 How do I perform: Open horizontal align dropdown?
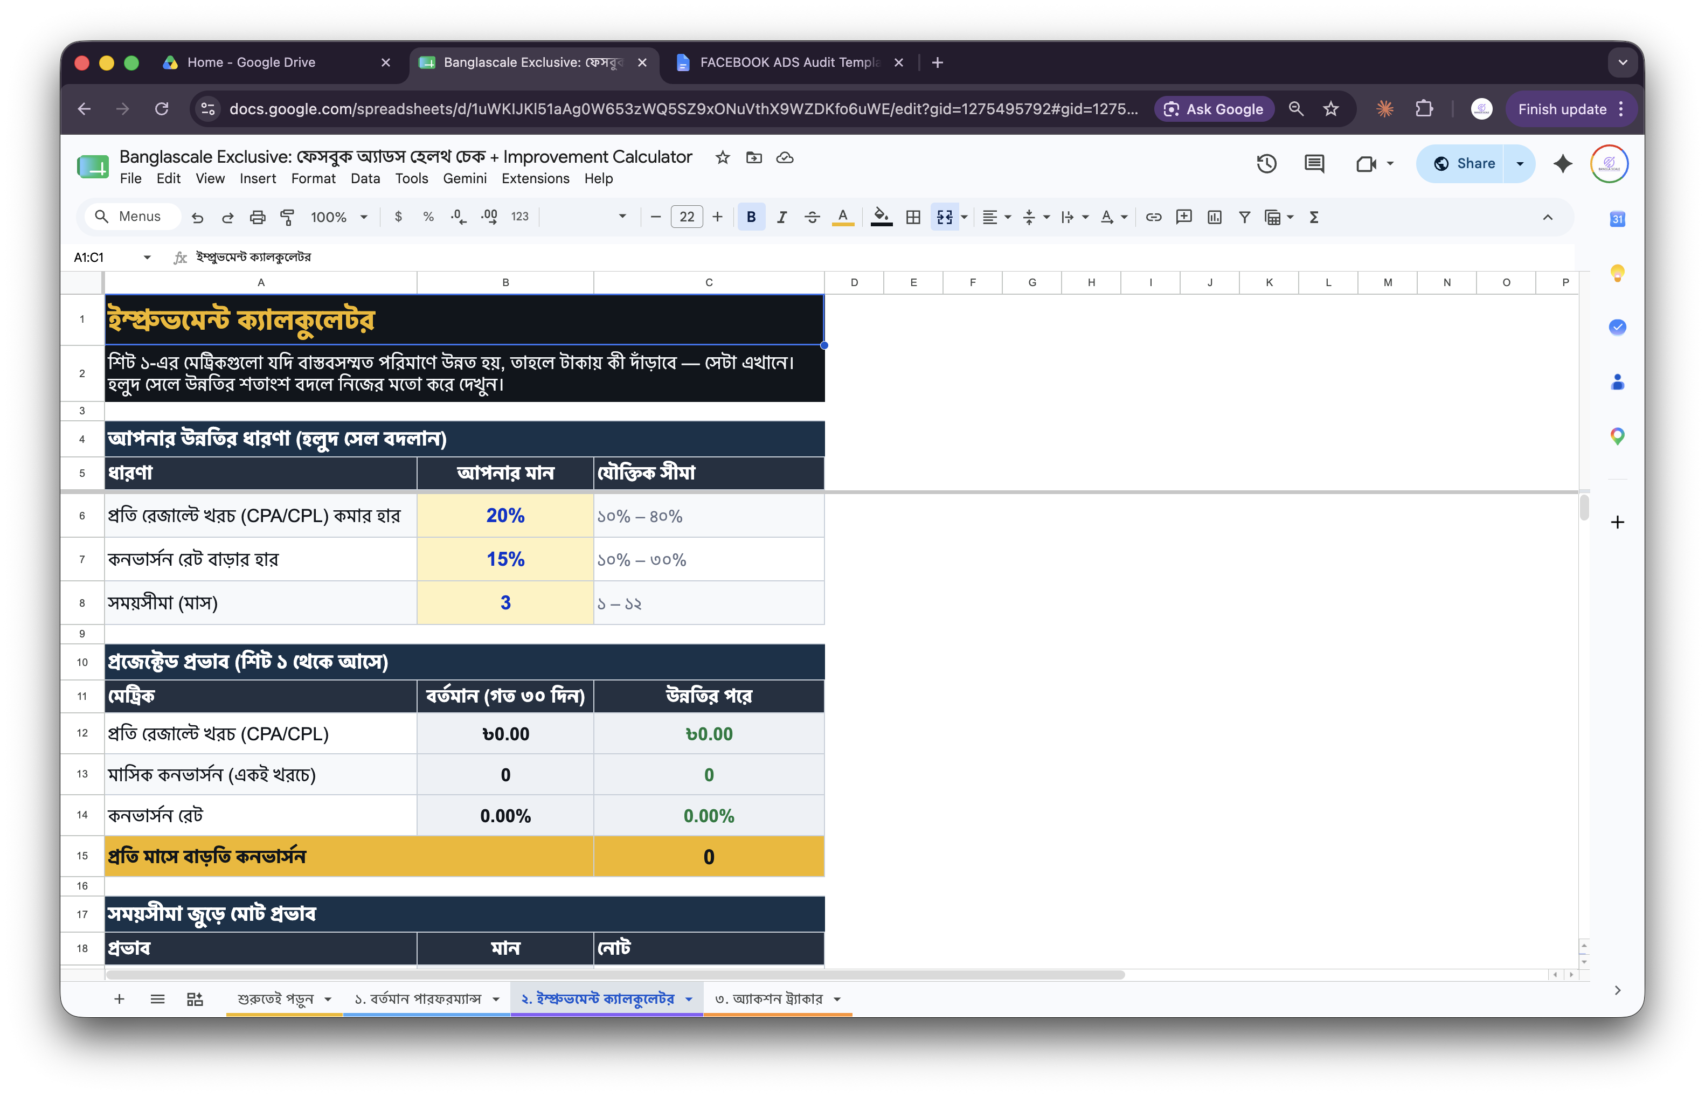pyautogui.click(x=997, y=217)
